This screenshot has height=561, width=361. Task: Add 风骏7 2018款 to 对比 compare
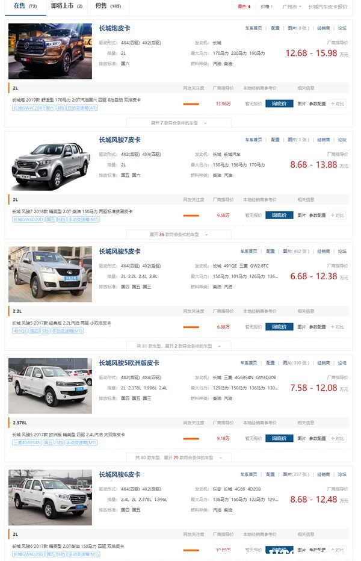tap(337, 215)
